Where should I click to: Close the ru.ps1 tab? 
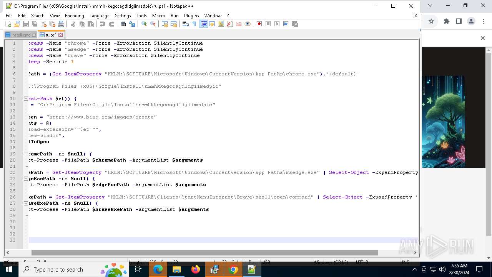click(60, 35)
